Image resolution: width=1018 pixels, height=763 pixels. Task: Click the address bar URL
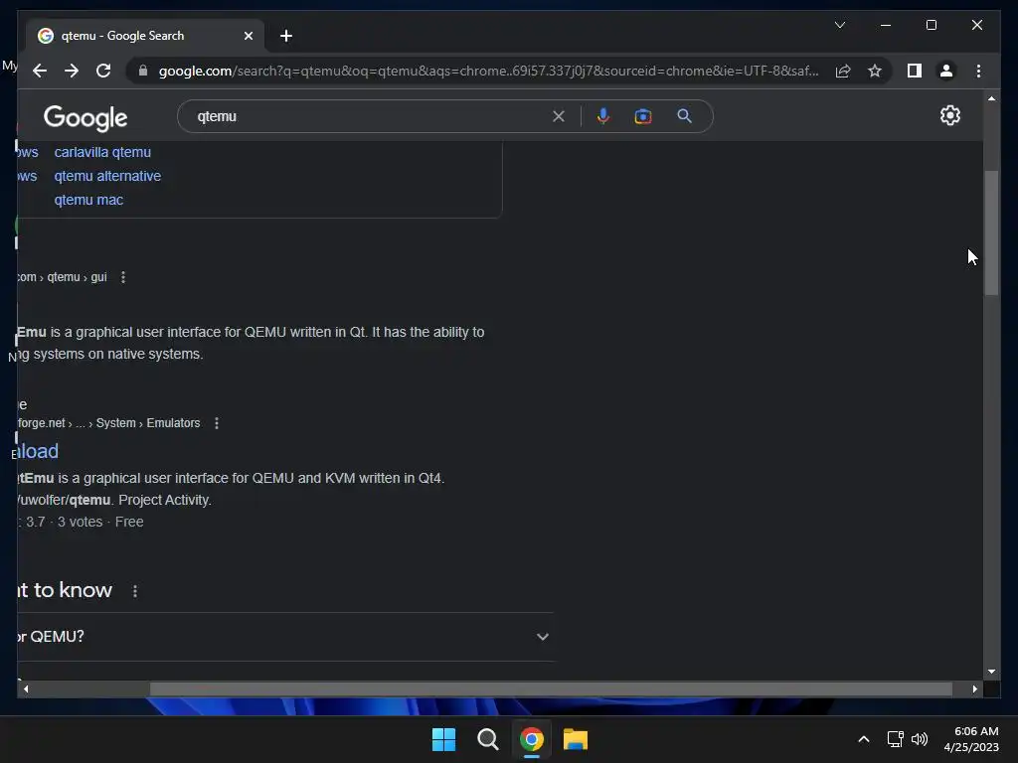(488, 71)
